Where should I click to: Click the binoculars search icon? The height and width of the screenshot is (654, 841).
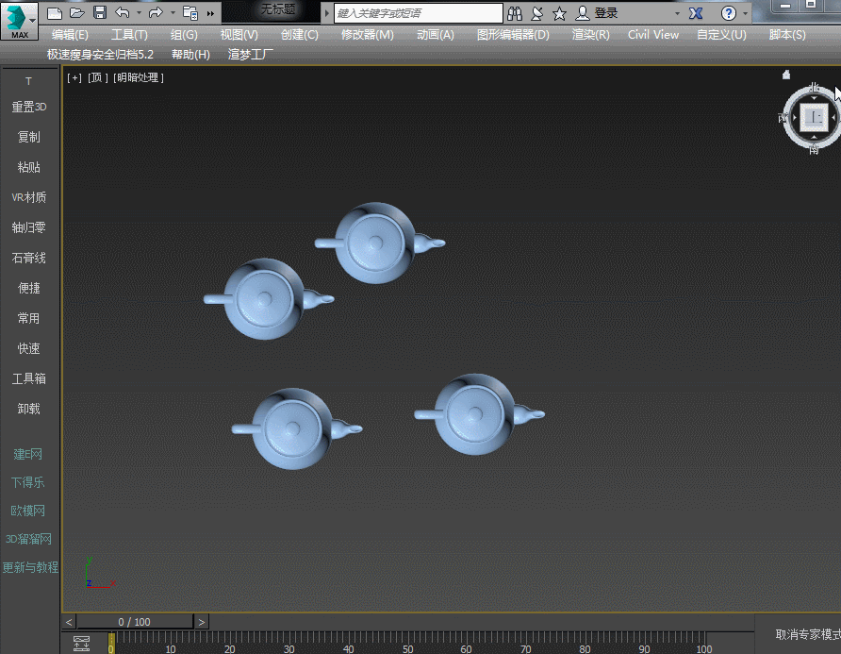(515, 13)
